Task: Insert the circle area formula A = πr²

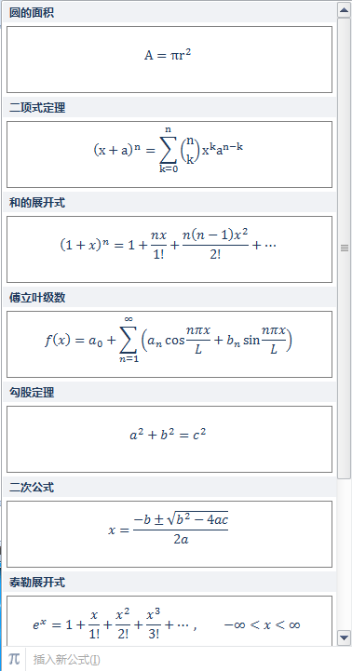Action: pos(169,60)
